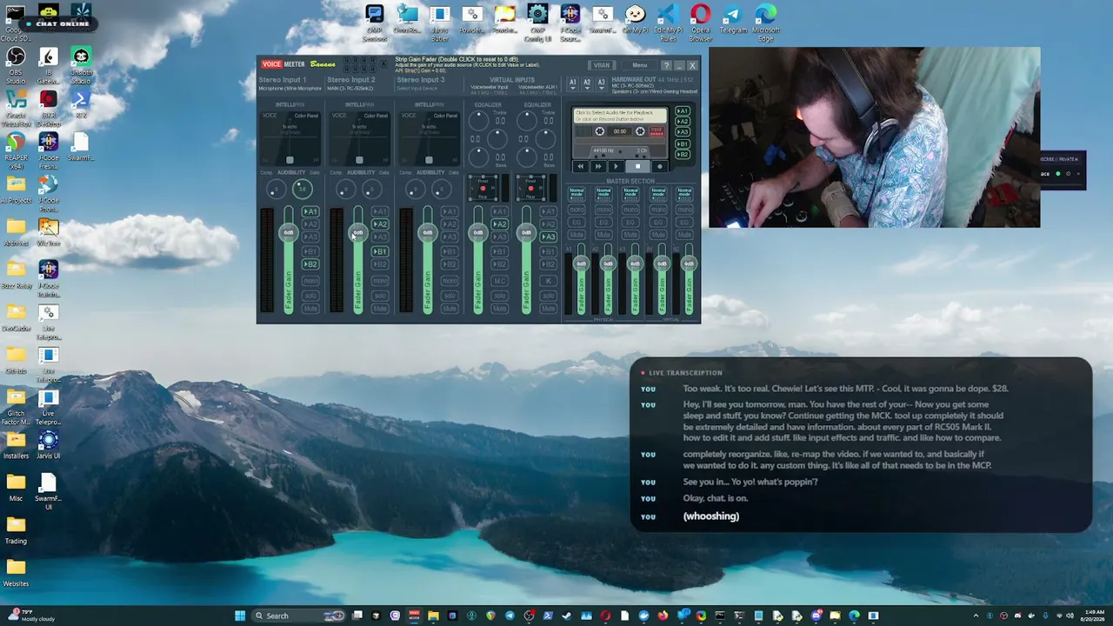
Task: Launch Microsoft Edge from the desktop
Action: 766,22
